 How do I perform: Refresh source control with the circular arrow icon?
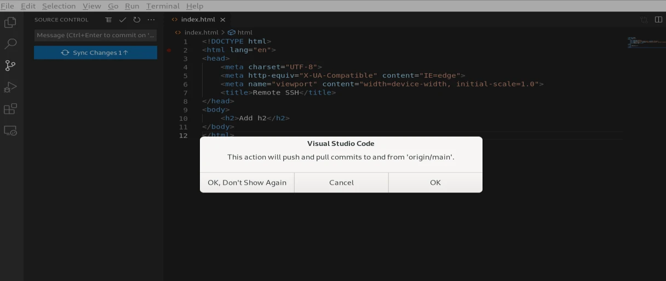(x=137, y=20)
